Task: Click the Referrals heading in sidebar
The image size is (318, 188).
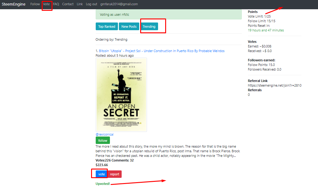Action: point(255,90)
